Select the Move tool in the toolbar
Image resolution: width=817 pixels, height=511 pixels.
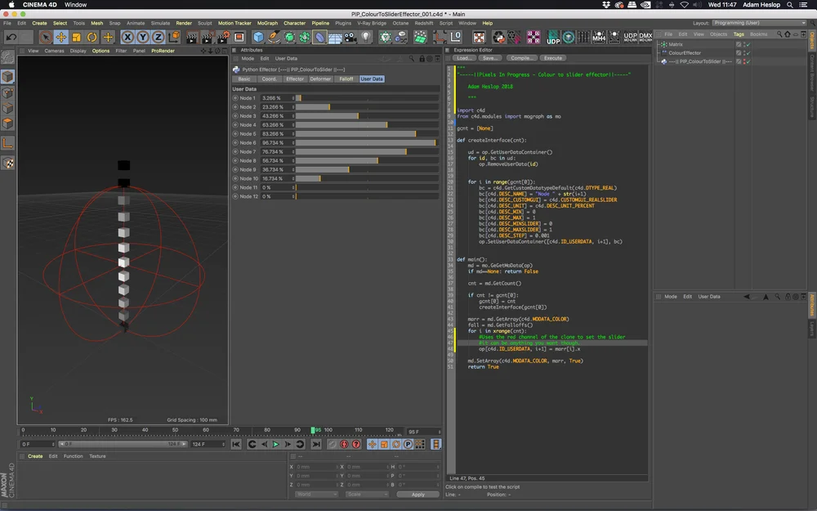pyautogui.click(x=61, y=38)
